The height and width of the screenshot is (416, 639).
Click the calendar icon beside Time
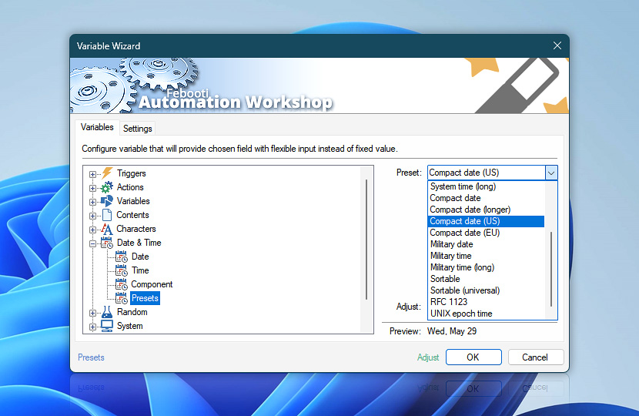pos(122,270)
